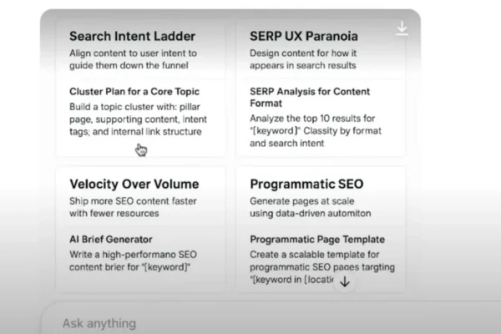Click the scalable template description text
The image size is (501, 334).
pyautogui.click(x=322, y=267)
